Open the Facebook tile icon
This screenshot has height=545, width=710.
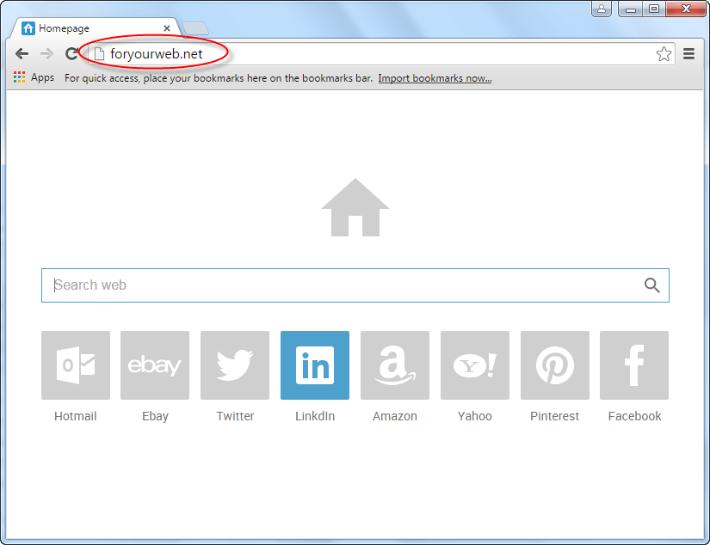click(x=634, y=365)
